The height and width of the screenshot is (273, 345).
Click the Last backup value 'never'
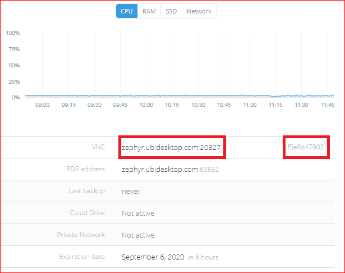[131, 192]
